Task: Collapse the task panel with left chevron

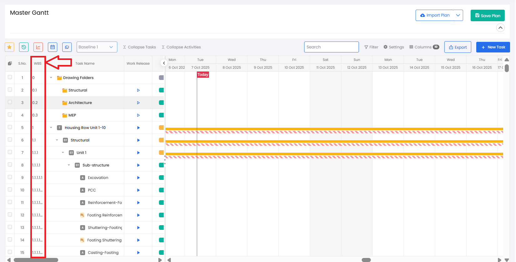Action: click(164, 63)
